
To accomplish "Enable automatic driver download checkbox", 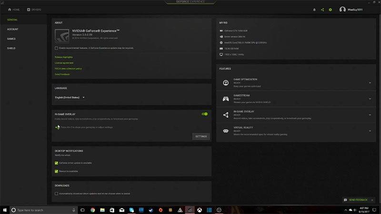I will pyautogui.click(x=56, y=194).
